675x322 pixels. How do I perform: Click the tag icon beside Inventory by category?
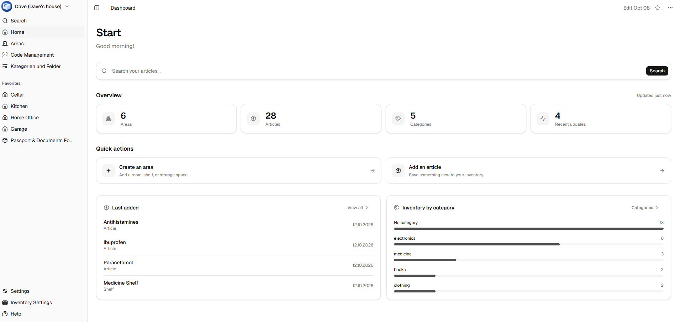pos(397,208)
